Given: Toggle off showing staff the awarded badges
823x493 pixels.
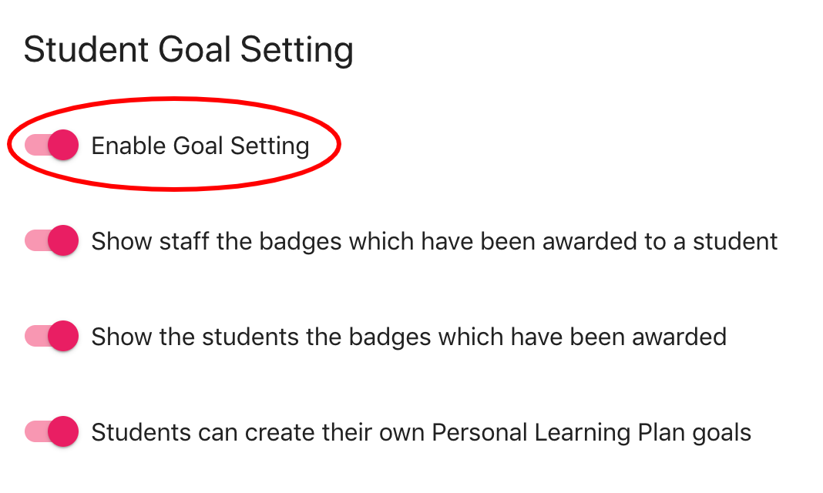Looking at the screenshot, I should [52, 240].
